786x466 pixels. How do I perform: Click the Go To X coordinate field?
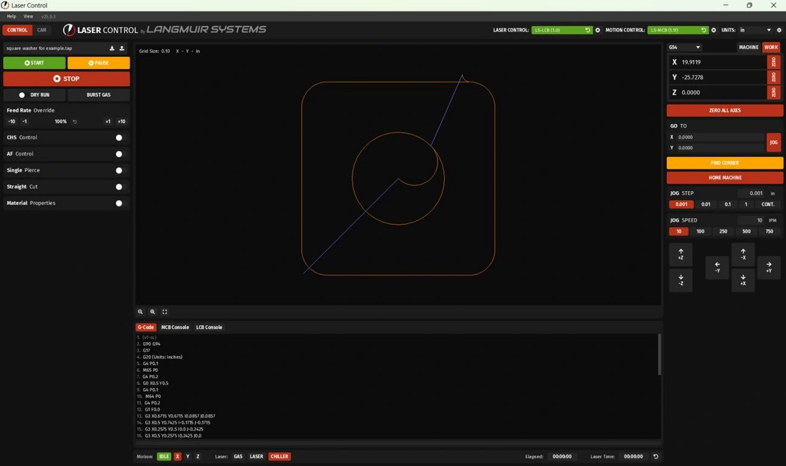pyautogui.click(x=720, y=137)
